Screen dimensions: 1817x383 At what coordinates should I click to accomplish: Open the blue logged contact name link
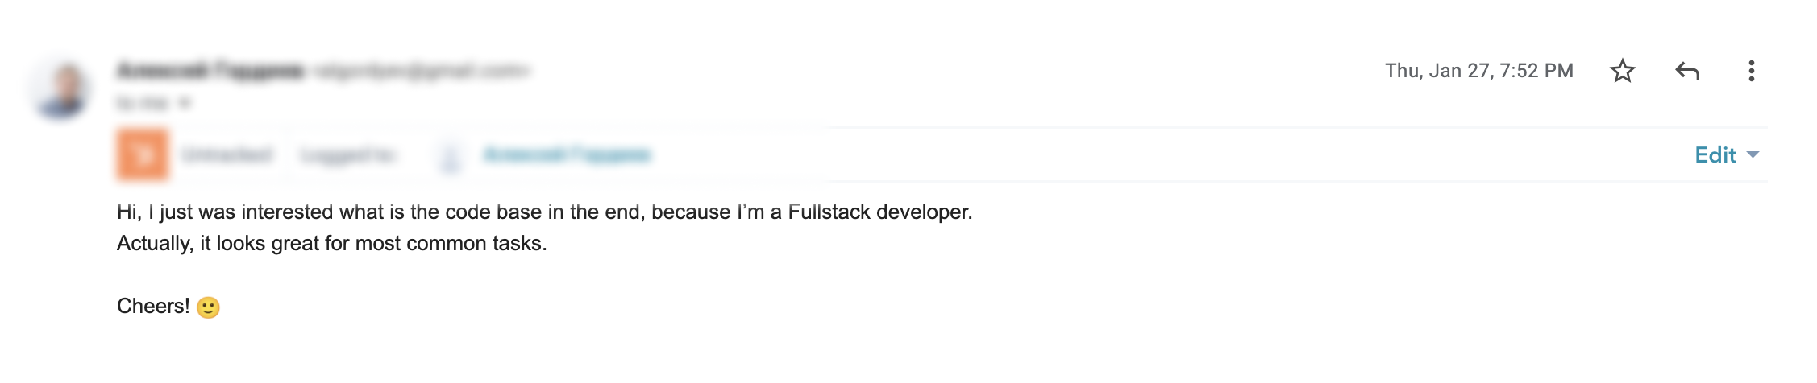567,154
